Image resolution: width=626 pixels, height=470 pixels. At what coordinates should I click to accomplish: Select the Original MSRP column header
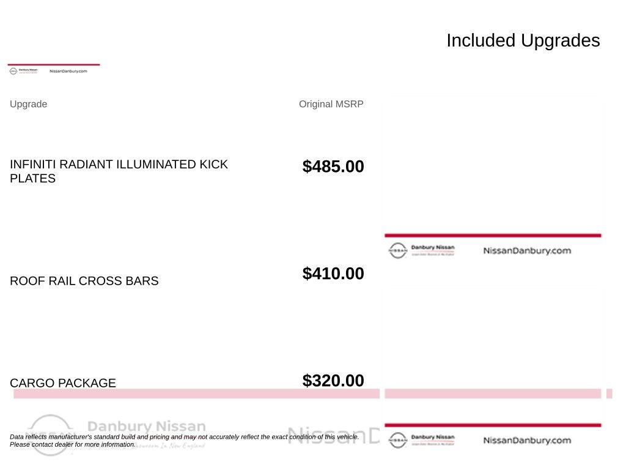[x=331, y=104]
